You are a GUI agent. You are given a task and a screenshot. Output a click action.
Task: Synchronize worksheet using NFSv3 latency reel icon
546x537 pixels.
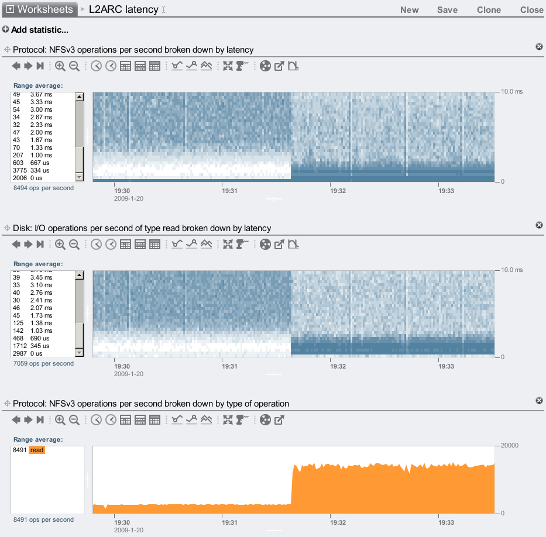[265, 66]
